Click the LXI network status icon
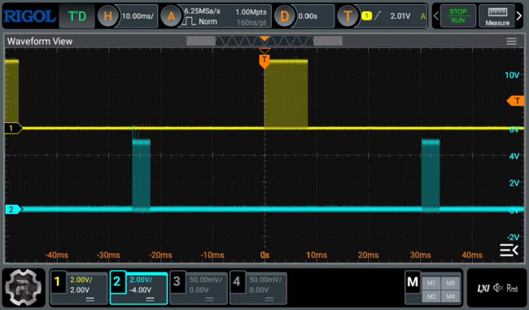The image size is (529, 310). point(483,288)
